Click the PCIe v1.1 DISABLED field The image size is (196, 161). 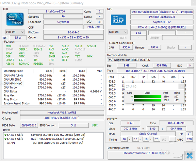pyautogui.click(x=162, y=27)
